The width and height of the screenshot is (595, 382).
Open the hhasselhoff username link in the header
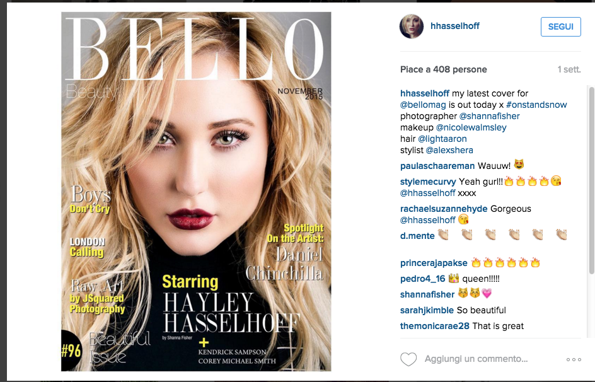click(x=454, y=26)
